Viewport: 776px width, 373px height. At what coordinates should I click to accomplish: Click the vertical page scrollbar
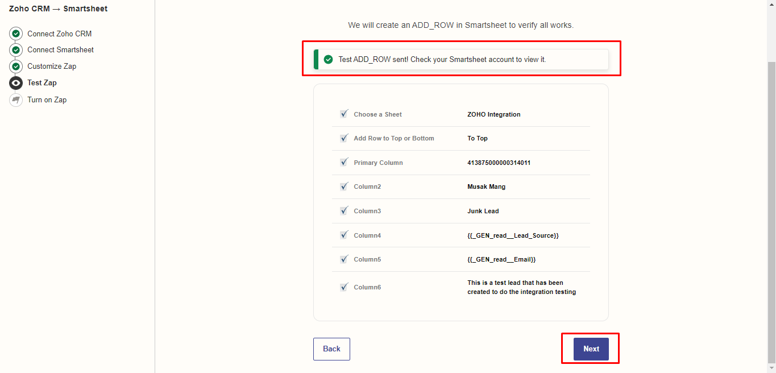(771, 213)
